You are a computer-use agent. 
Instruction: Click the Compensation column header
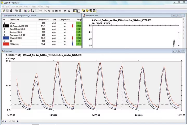[65, 20]
